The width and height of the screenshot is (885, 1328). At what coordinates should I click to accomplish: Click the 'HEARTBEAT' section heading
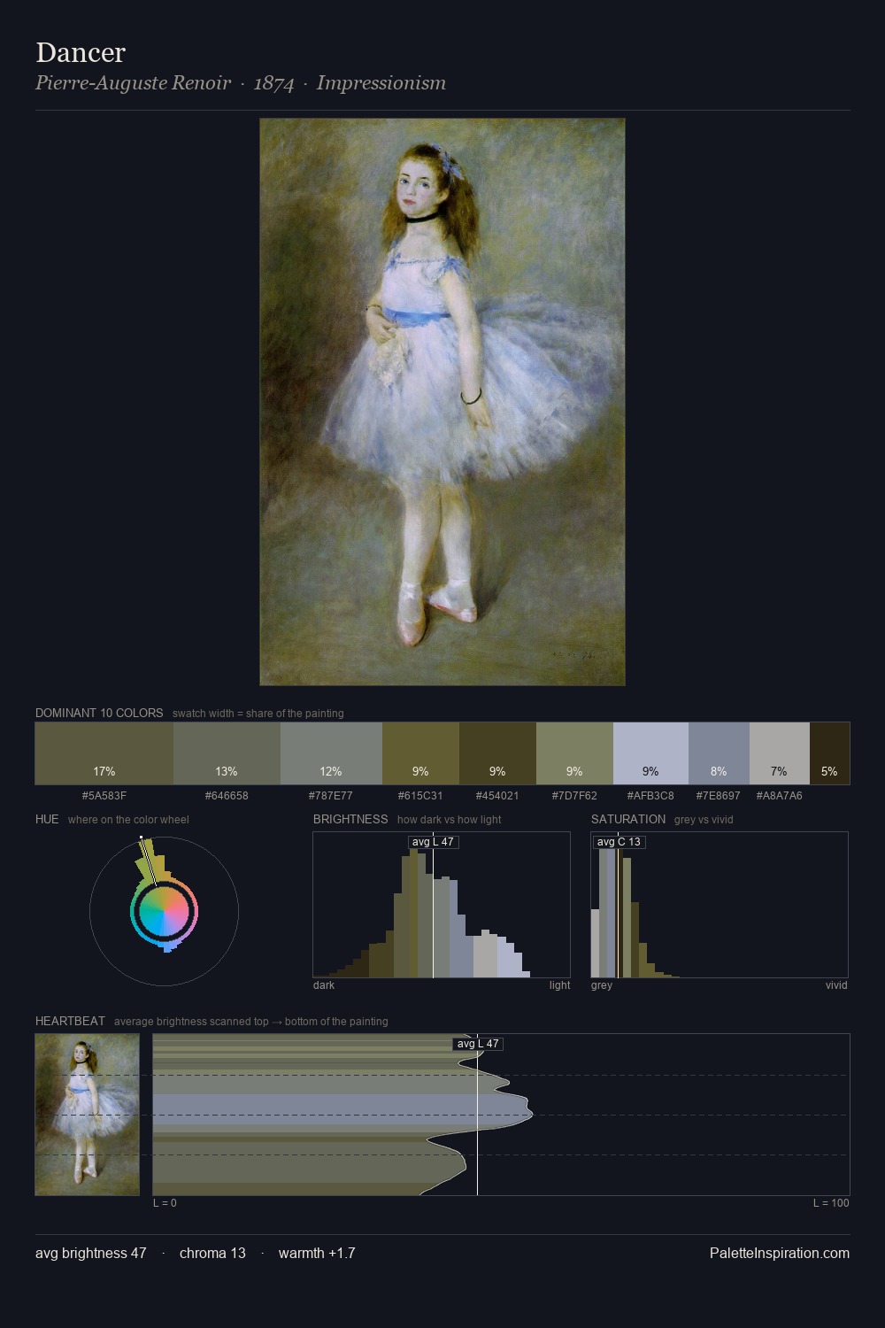[70, 1021]
